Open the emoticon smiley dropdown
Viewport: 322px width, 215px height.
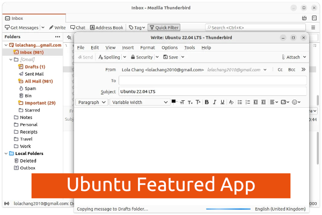296,102
